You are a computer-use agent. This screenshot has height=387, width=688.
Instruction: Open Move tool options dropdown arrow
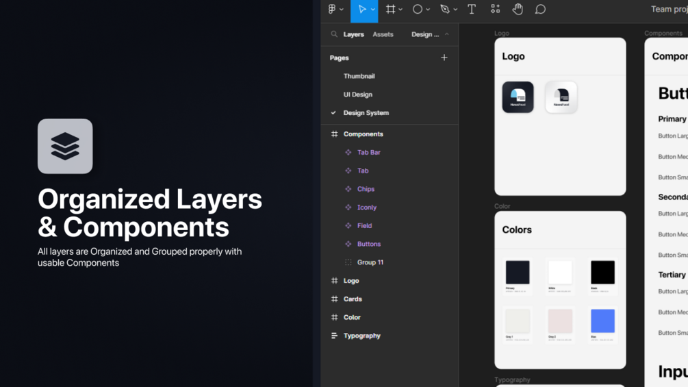pos(373,10)
